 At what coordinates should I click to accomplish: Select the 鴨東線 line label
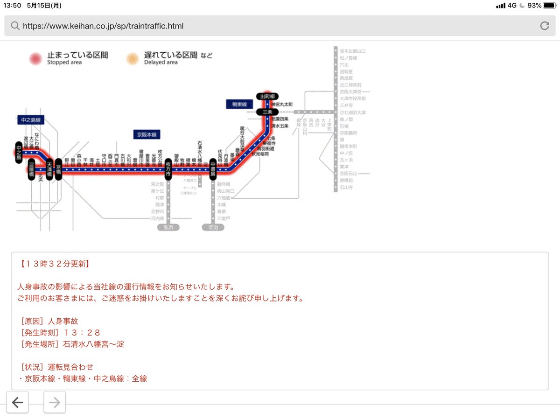pos(239,104)
